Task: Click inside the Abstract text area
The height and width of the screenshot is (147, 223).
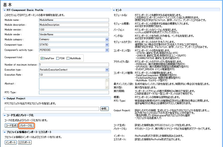Action: (x=72, y=84)
